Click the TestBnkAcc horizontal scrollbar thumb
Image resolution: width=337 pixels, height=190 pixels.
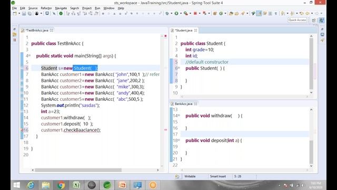(x=78, y=170)
